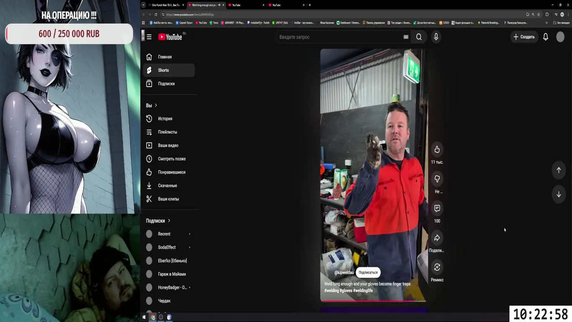Click the browser address bar URL
The height and width of the screenshot is (322, 572).
point(190,14)
